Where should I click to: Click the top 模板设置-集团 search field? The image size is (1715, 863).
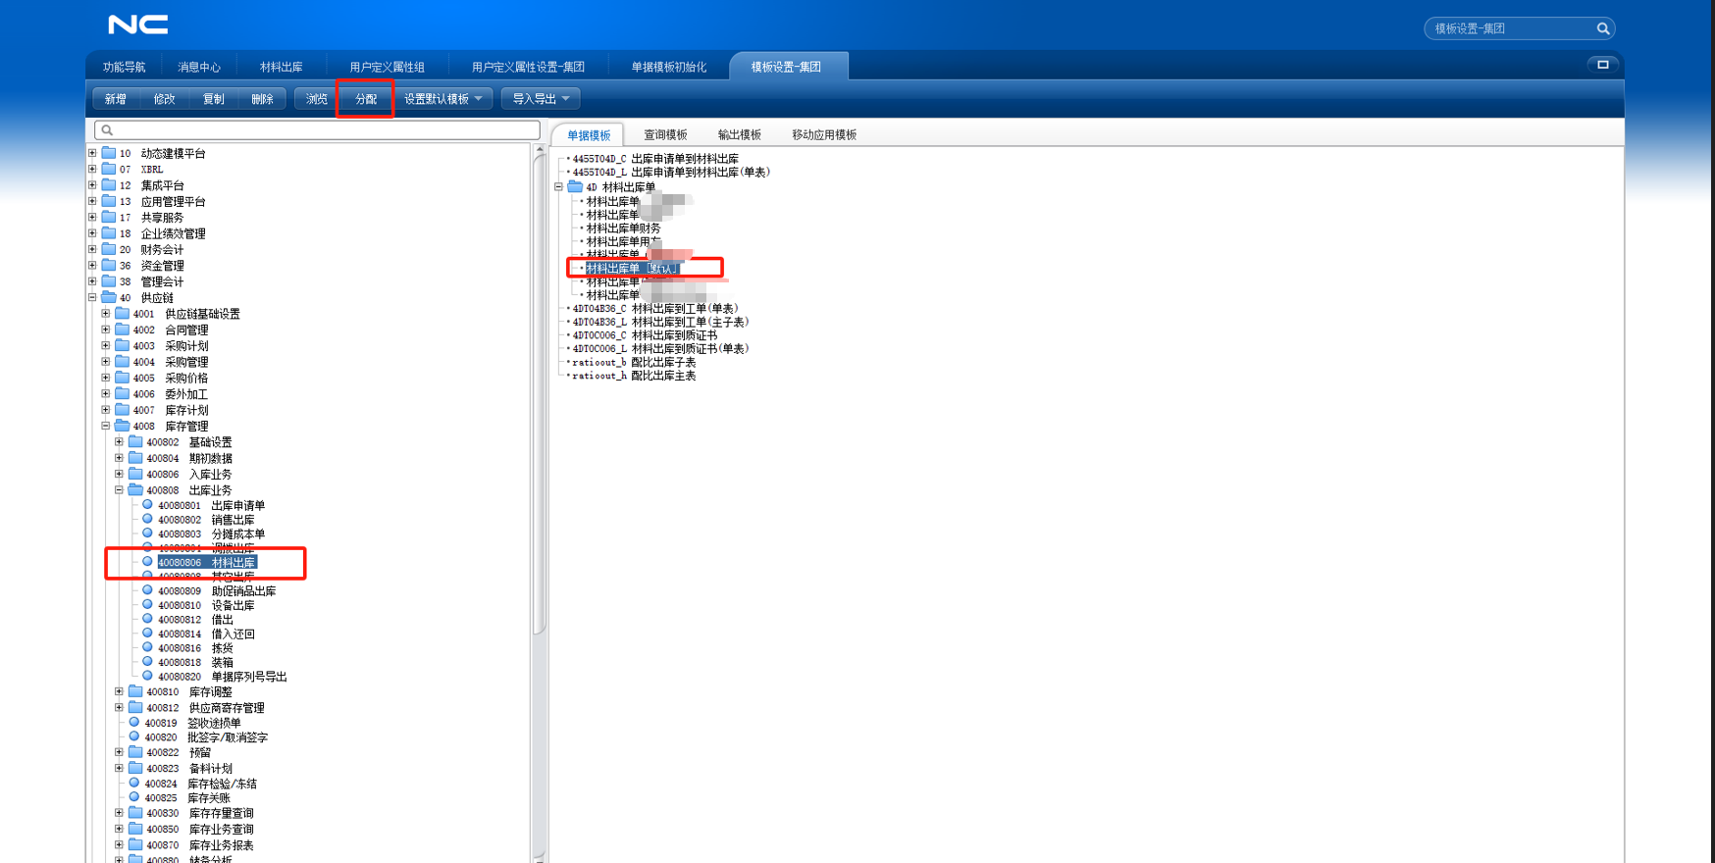[1519, 28]
